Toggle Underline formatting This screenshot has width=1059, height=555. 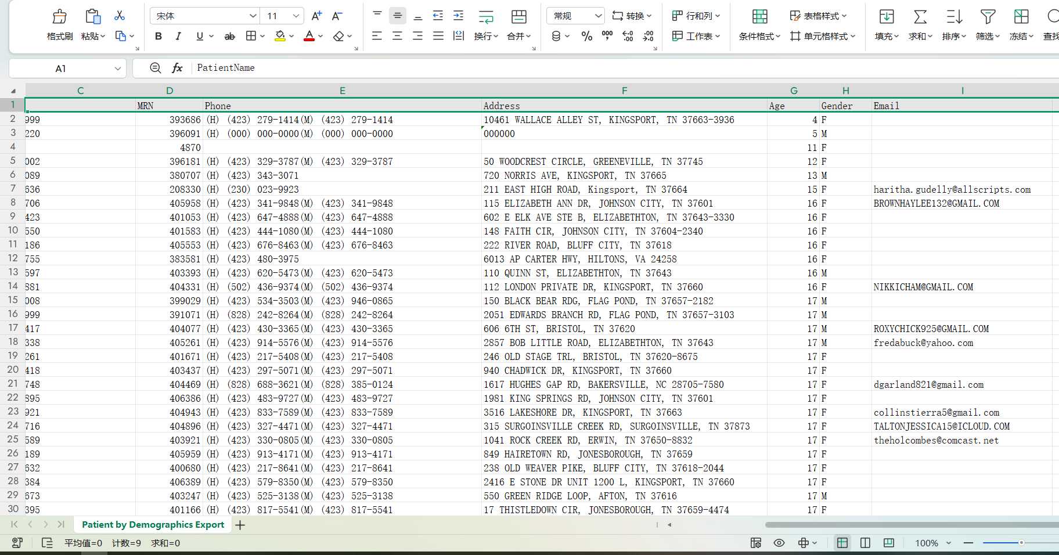200,36
